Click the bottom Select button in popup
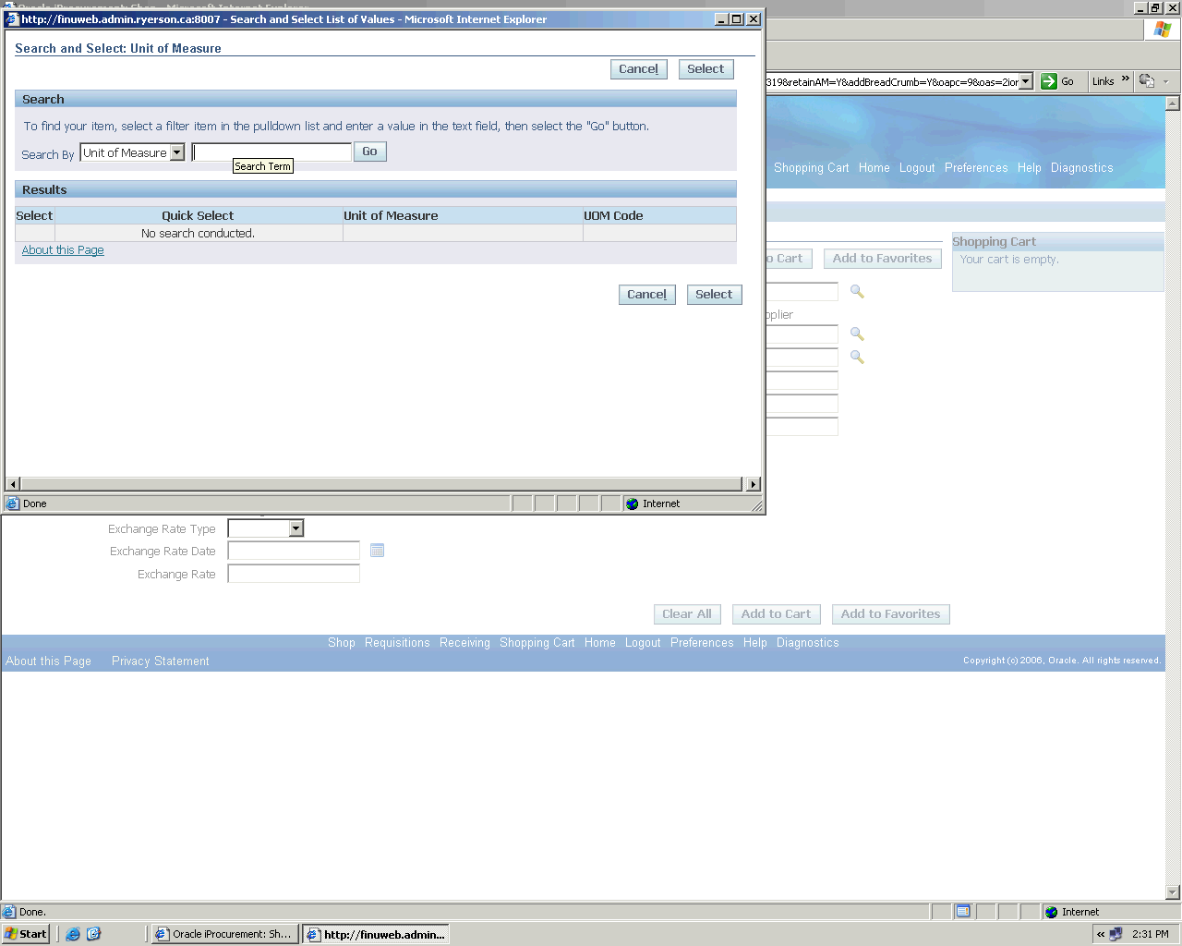Image resolution: width=1182 pixels, height=946 pixels. click(714, 295)
